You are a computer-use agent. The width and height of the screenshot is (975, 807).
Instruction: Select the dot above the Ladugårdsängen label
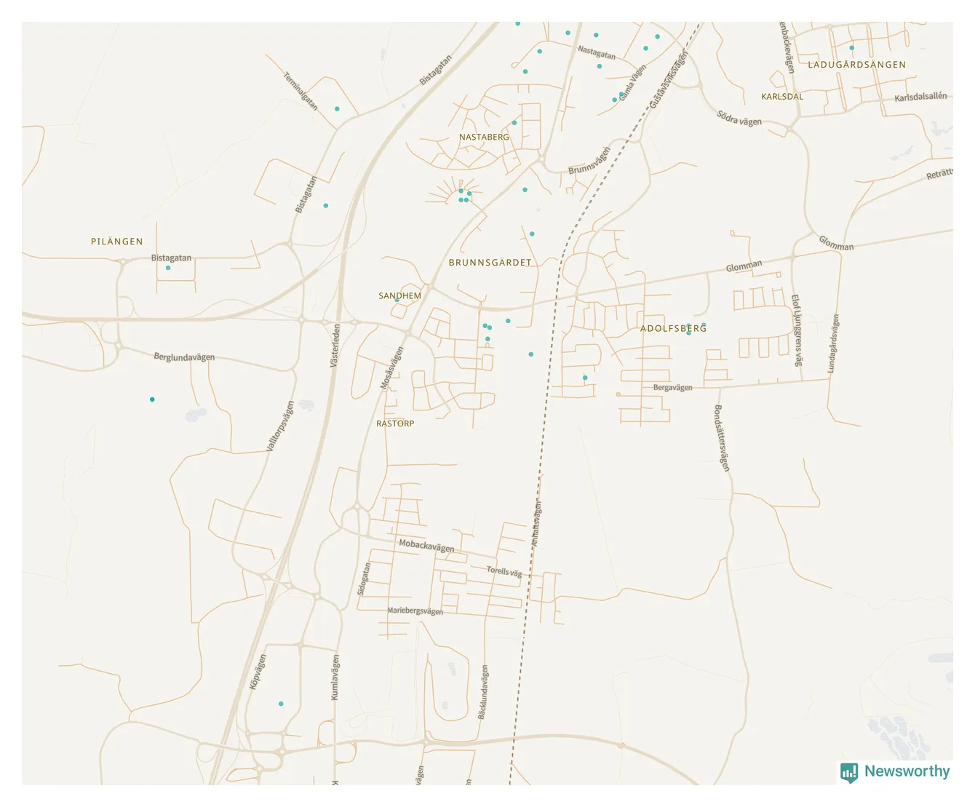pyautogui.click(x=851, y=48)
